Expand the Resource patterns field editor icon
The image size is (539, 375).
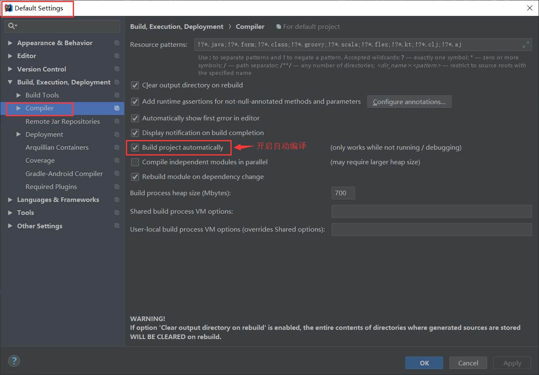click(526, 44)
